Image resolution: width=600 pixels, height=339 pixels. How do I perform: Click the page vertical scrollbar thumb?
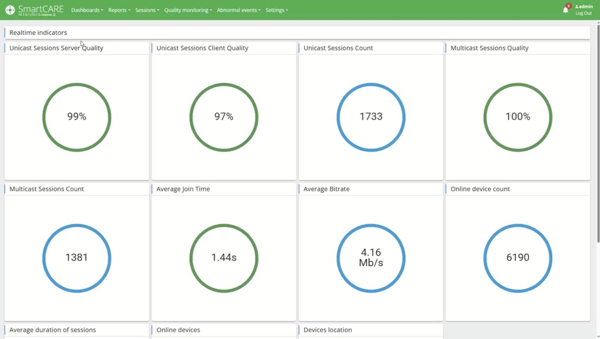[598, 133]
